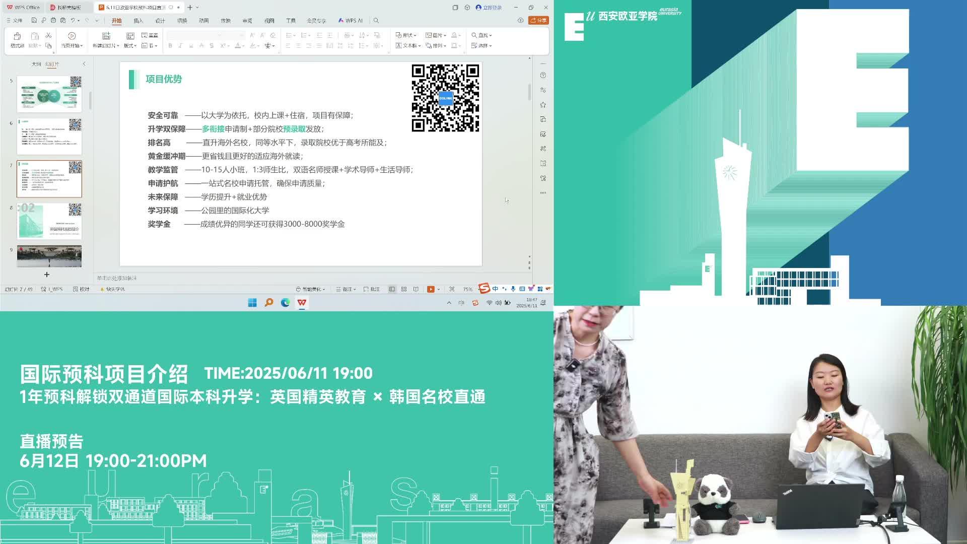Click the Increase Font Size icon
The image size is (967, 544).
[252, 35]
